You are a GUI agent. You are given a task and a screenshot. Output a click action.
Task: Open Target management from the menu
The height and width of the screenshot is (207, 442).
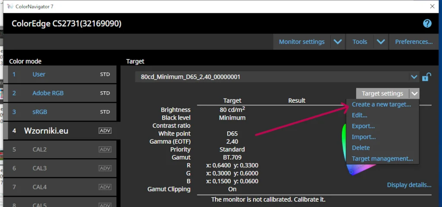pos(382,158)
